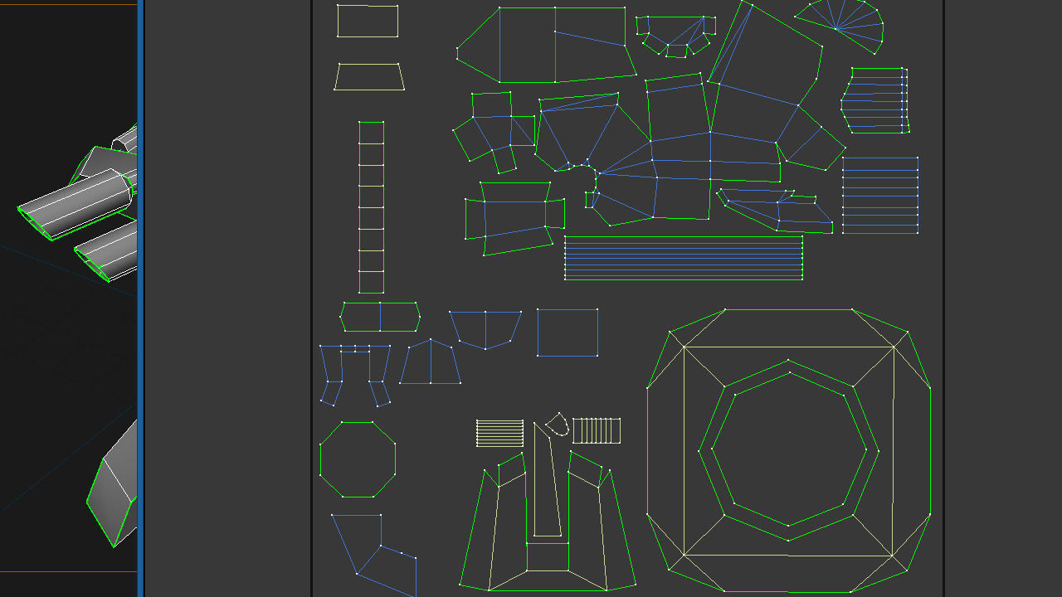Screen dimensions: 1062x597
Task: Select the L-shaped blue UV shell
Action: [x=373, y=554]
